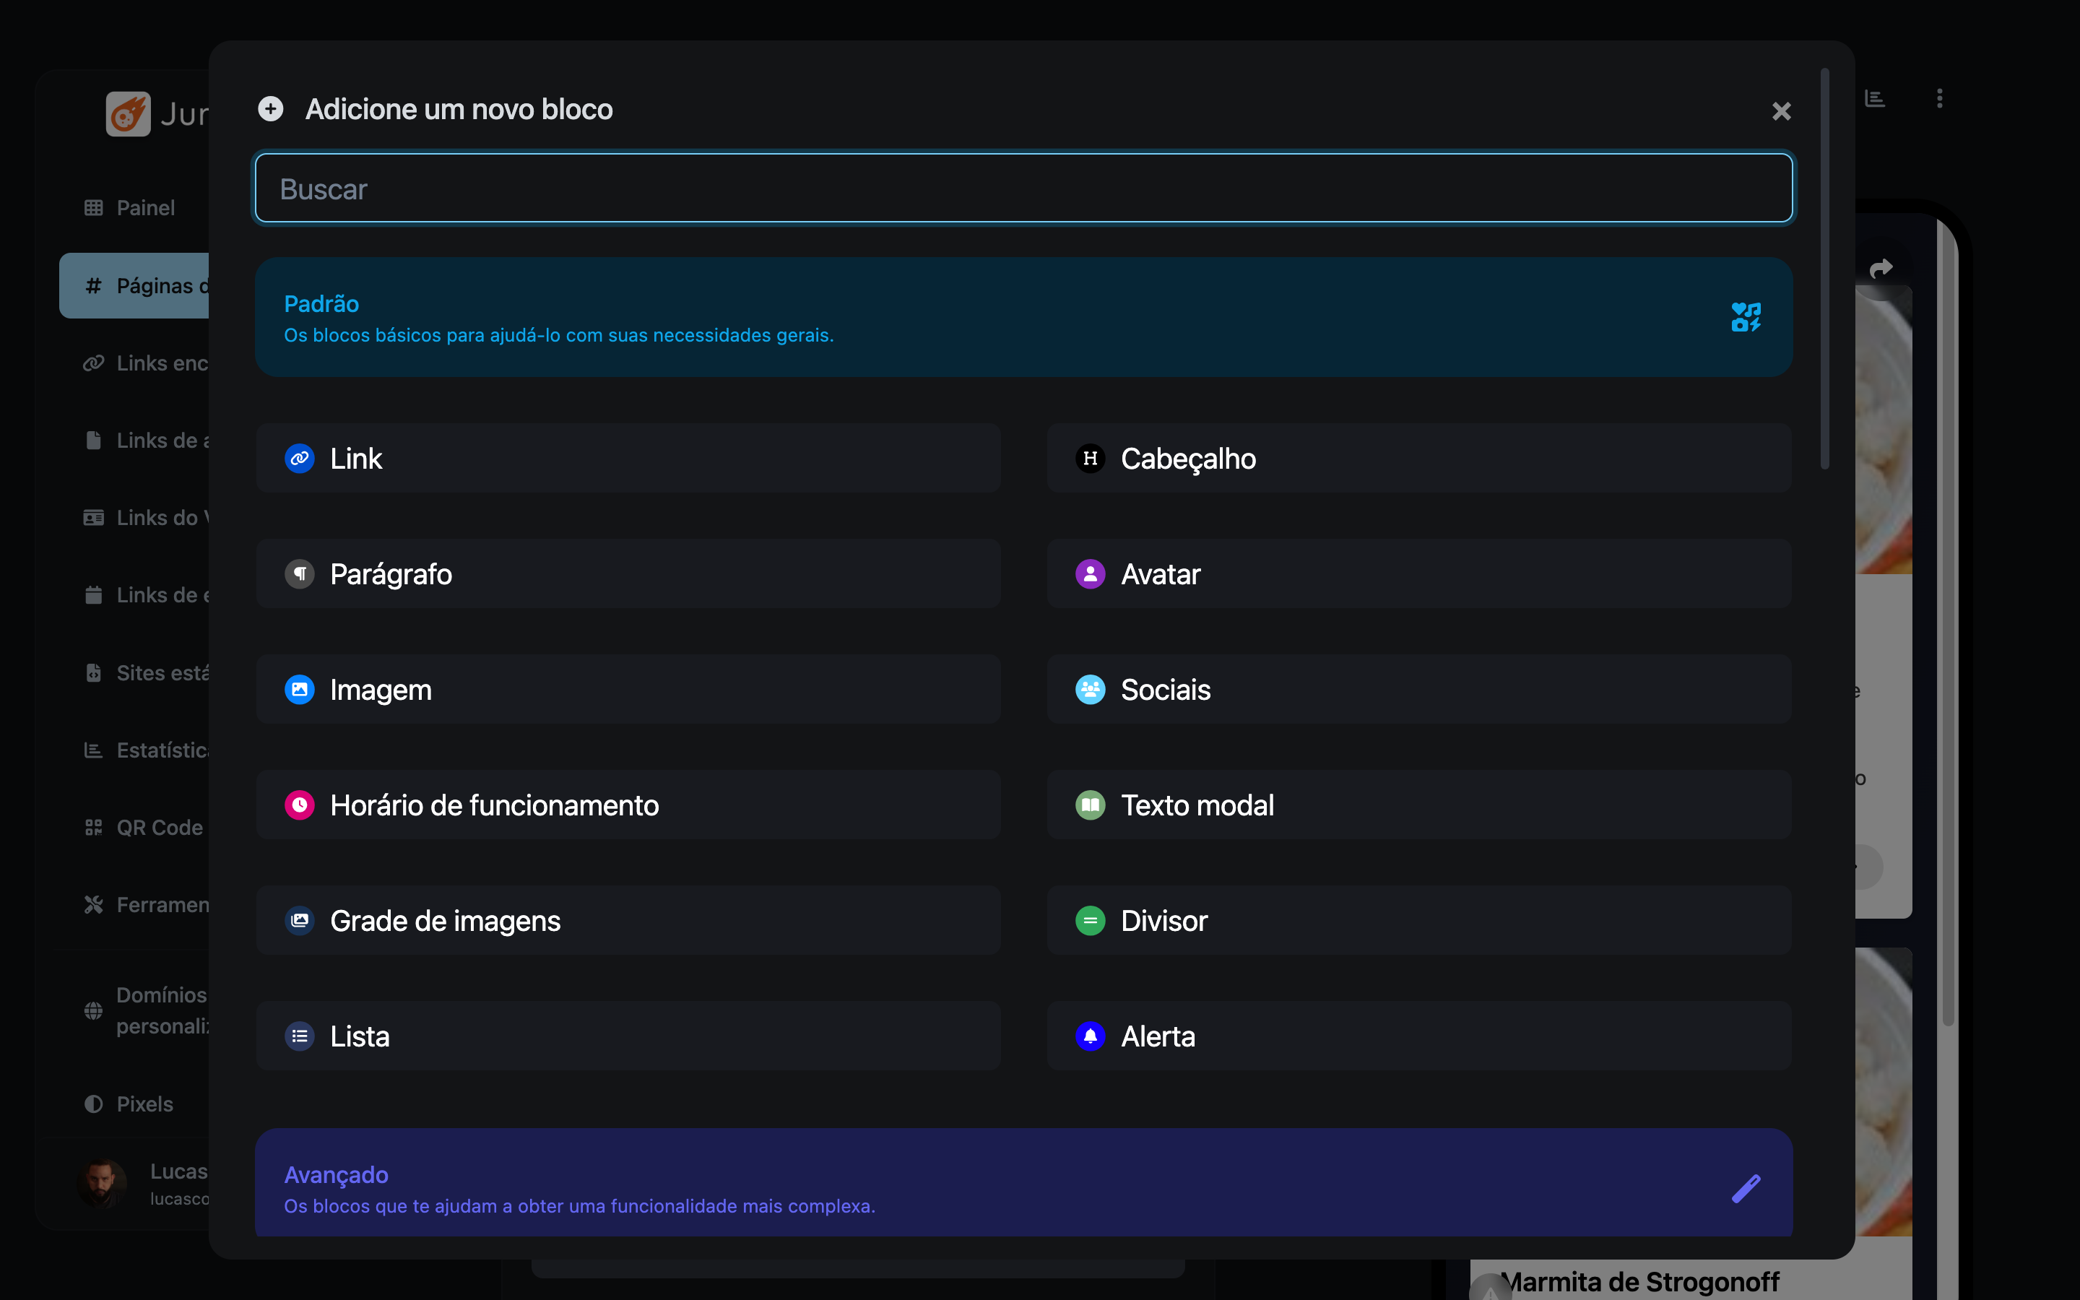
Task: Open the Padrão category header
Action: (1023, 317)
